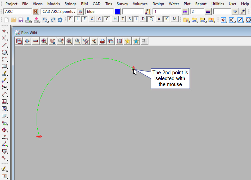Viewport: 251px width, 180px height.
Task: Click the minus icon in Plan Wiki toolbar
Action: [x=36, y=41]
